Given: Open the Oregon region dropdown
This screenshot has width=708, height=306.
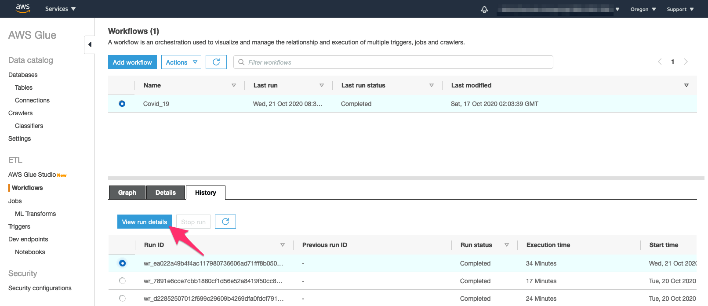Looking at the screenshot, I should click(643, 9).
